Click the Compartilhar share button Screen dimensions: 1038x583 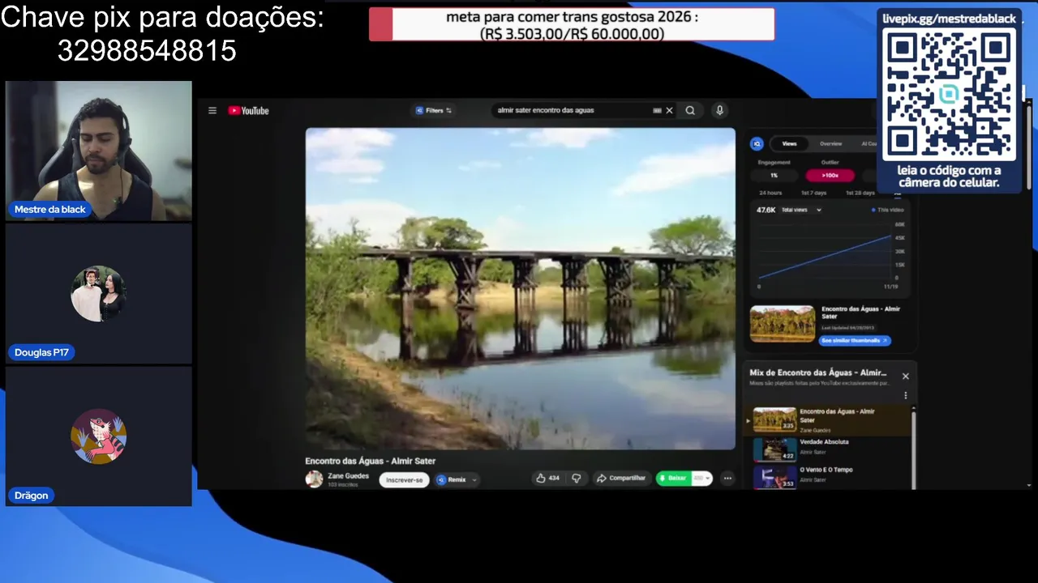621,479
